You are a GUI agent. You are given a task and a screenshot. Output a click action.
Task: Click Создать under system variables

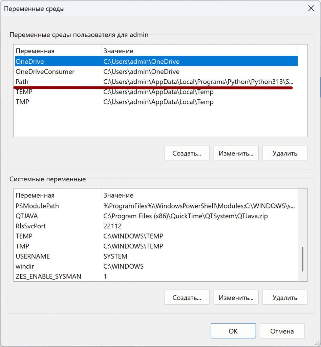(187, 297)
